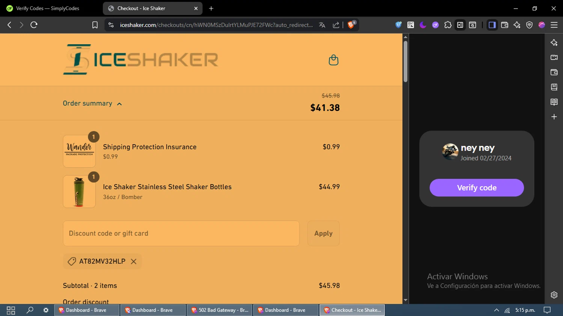This screenshot has width=563, height=316.
Task: Close the Checkout - Ice Shaker tab
Action: tap(196, 8)
